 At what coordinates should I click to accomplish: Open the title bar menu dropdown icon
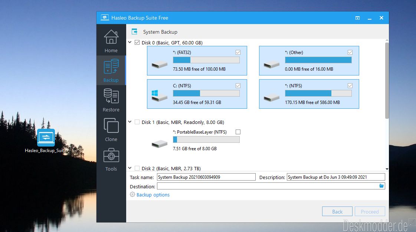[x=357, y=18]
